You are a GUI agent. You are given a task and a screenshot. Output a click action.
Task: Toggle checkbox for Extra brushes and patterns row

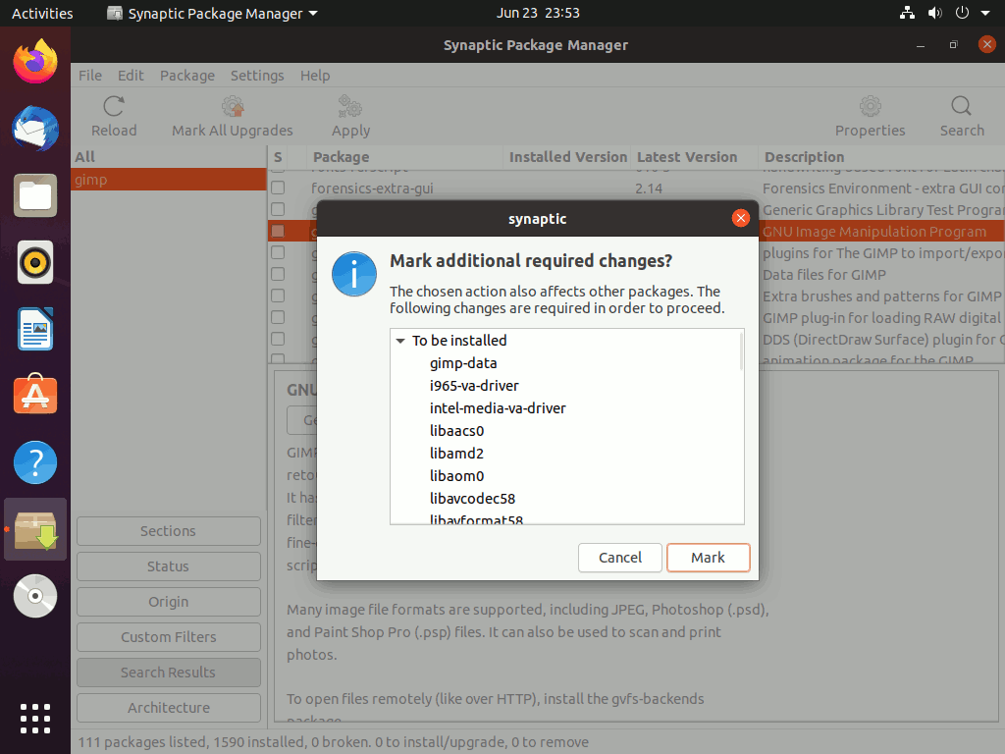click(278, 296)
